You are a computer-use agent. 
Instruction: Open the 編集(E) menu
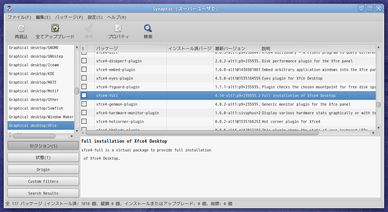click(43, 17)
